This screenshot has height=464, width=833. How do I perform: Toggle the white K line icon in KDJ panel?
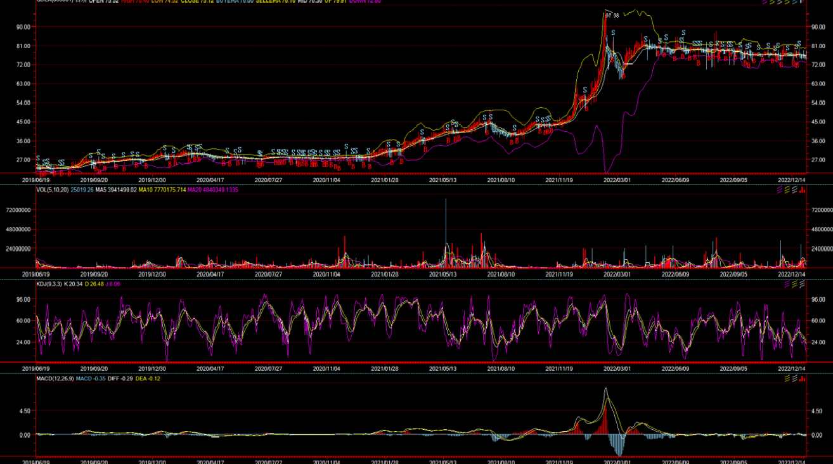click(x=802, y=284)
